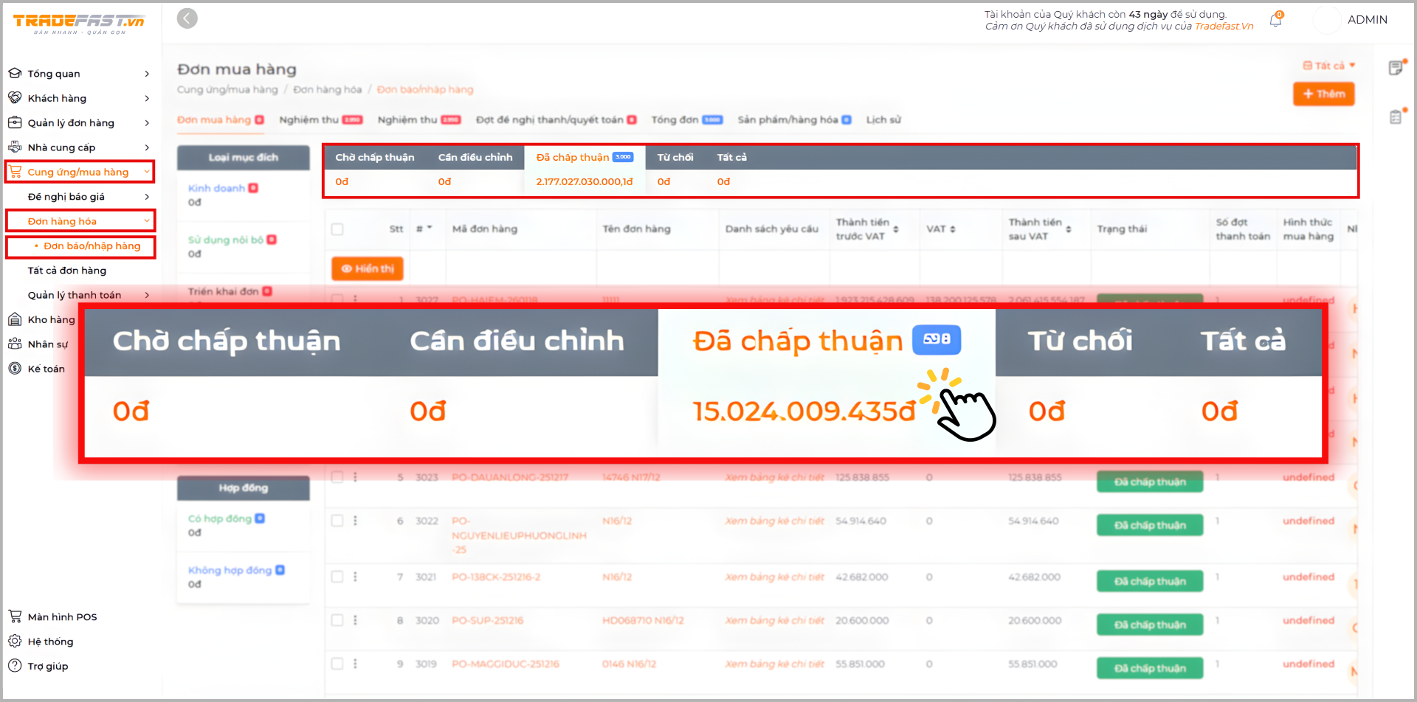Open the notification bell
Screen dimensions: 1417x702
tap(1275, 21)
